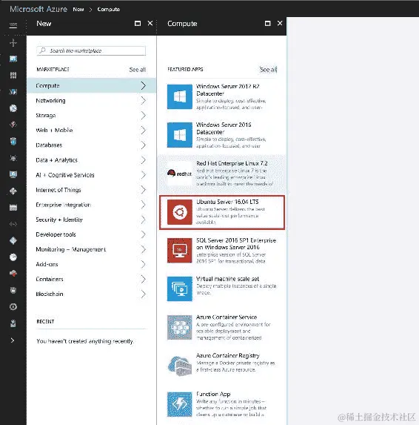Click the plus New resource sidebar icon

[x=13, y=42]
